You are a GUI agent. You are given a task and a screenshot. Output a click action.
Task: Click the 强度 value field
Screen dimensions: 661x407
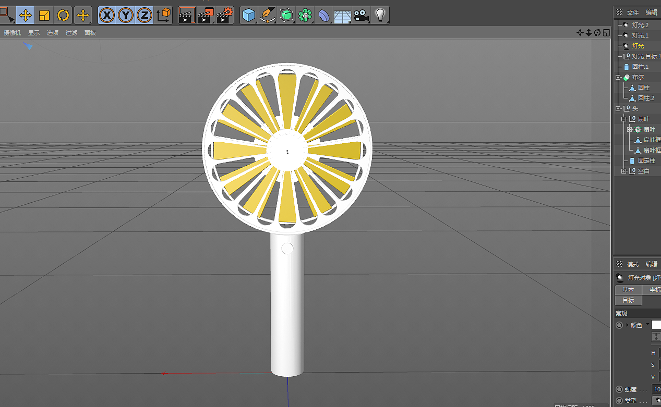(656, 389)
